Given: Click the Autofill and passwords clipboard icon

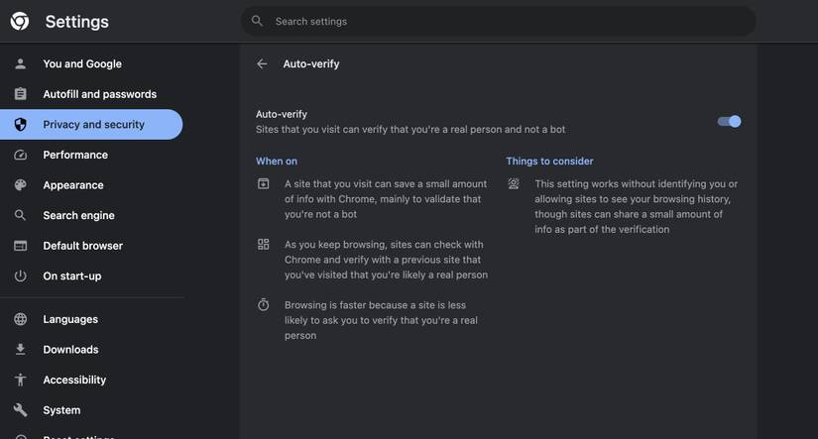Looking at the screenshot, I should coord(20,94).
